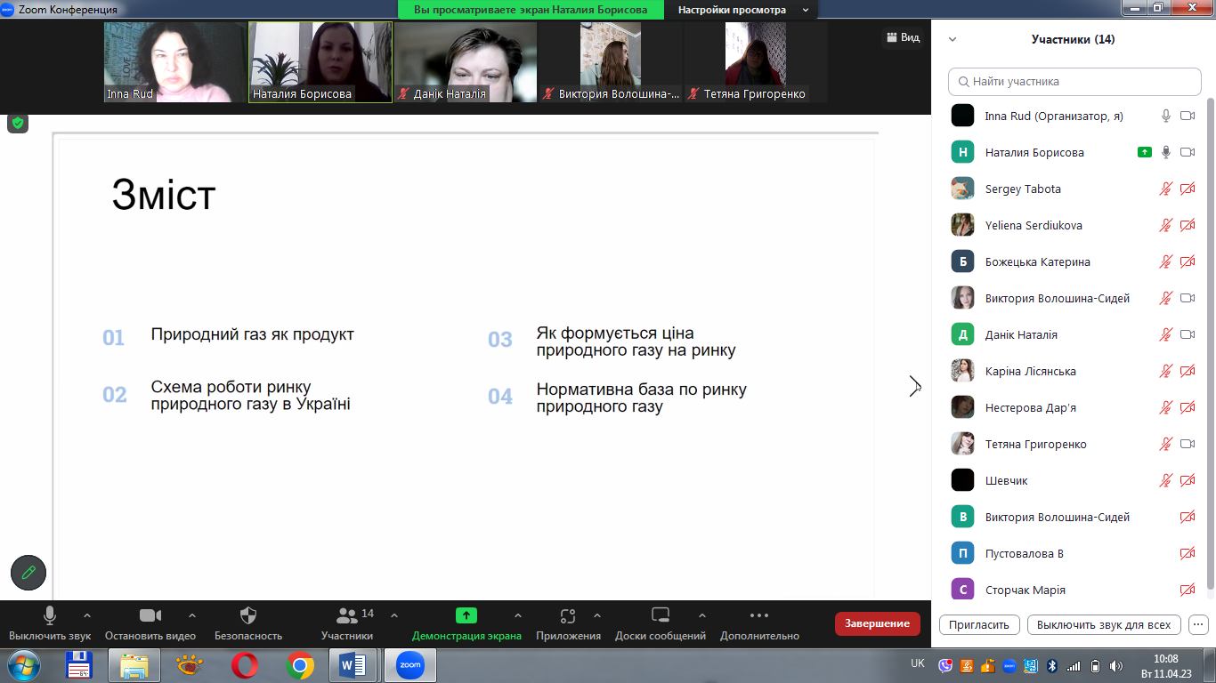Open the Вид view layout menu

coord(902,37)
